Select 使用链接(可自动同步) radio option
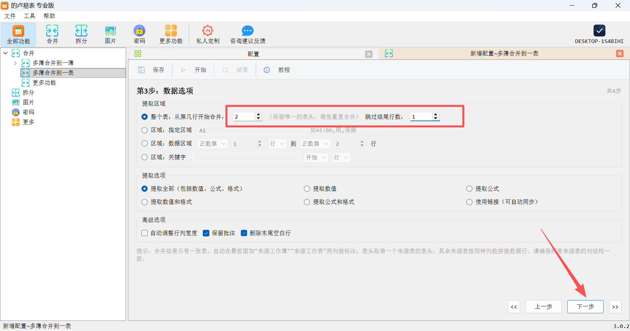 pos(469,202)
